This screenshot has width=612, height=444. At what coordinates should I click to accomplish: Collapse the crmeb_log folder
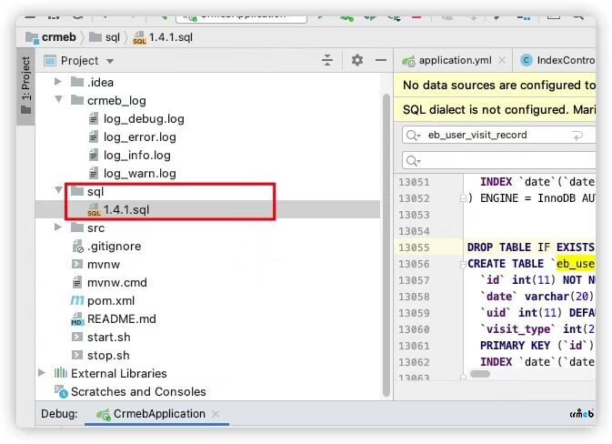[58, 99]
